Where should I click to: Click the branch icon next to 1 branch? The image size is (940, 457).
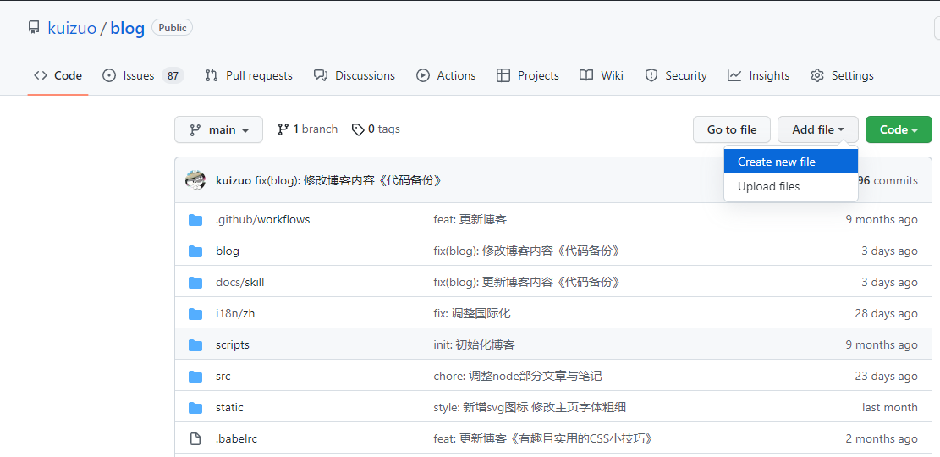pyautogui.click(x=283, y=129)
